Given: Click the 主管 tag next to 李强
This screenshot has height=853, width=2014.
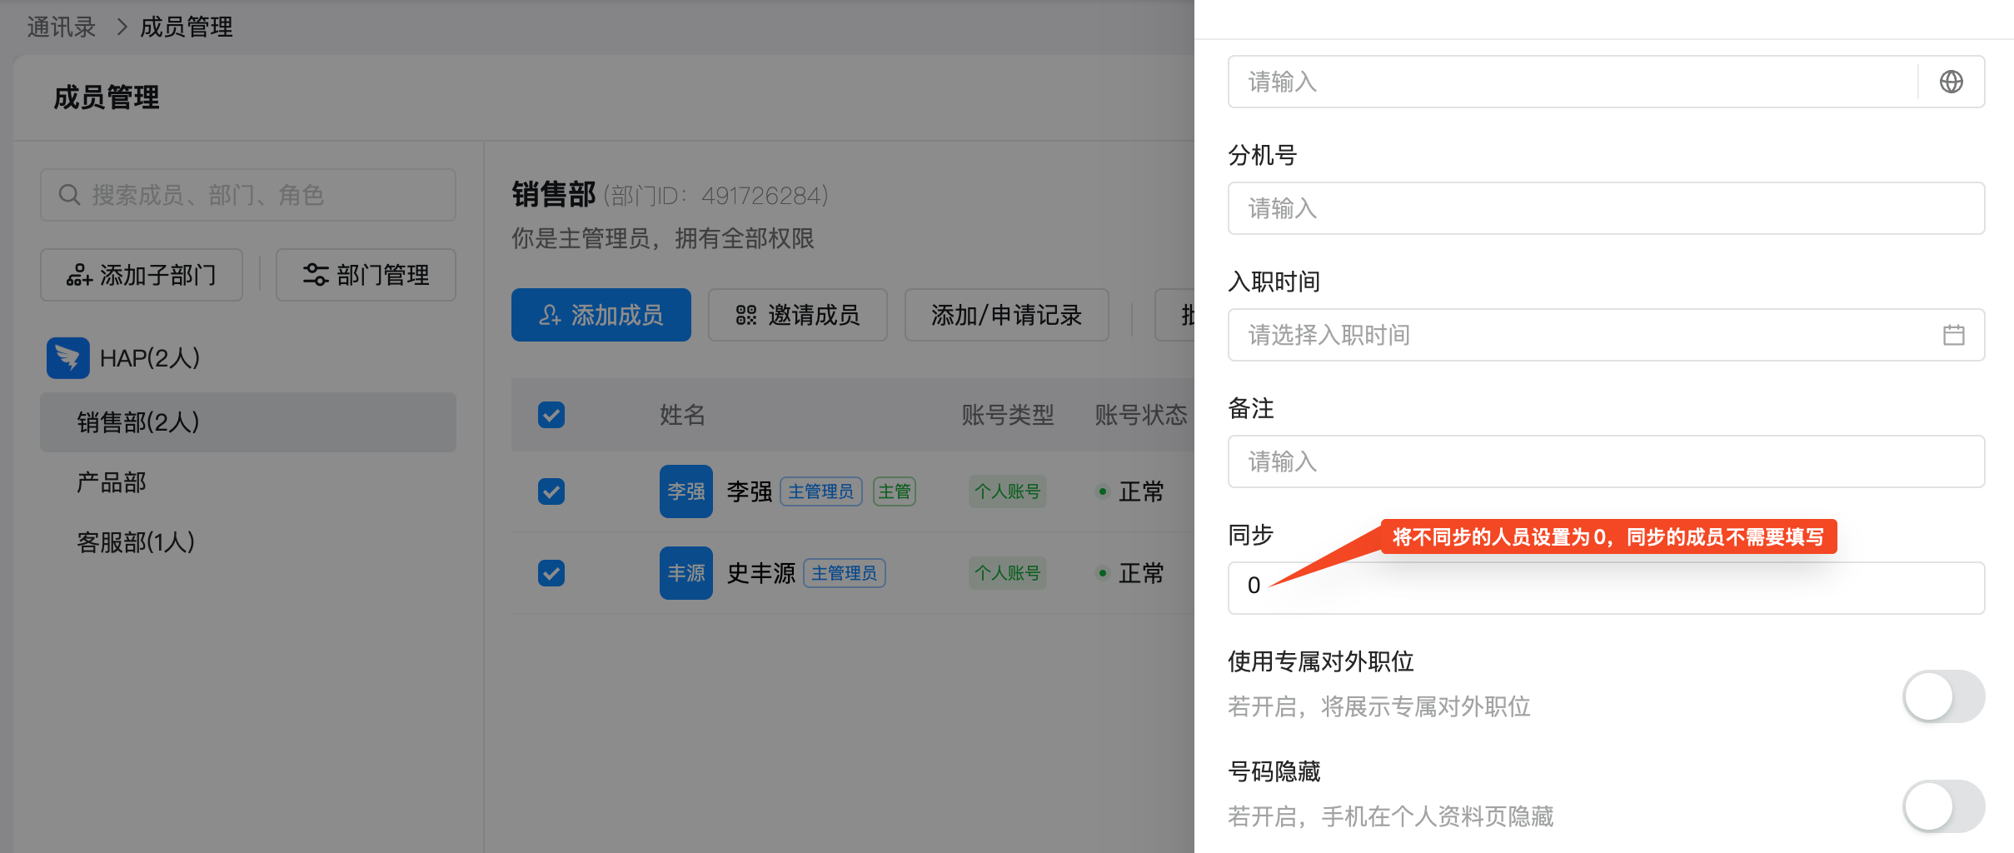Looking at the screenshot, I should (x=894, y=491).
